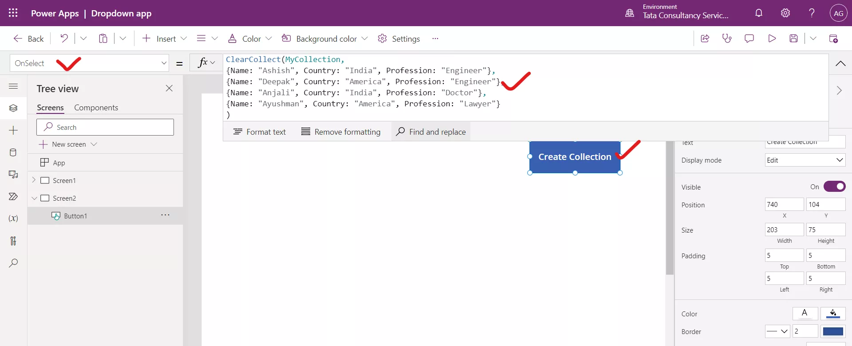This screenshot has width=852, height=346.
Task: Open the Comments icon
Action: point(749,39)
